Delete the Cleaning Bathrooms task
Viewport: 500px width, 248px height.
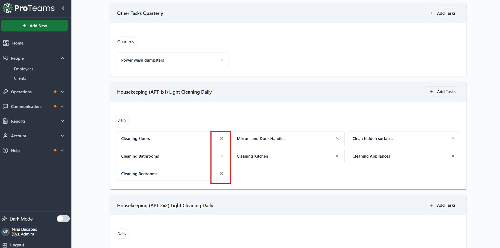(x=221, y=156)
